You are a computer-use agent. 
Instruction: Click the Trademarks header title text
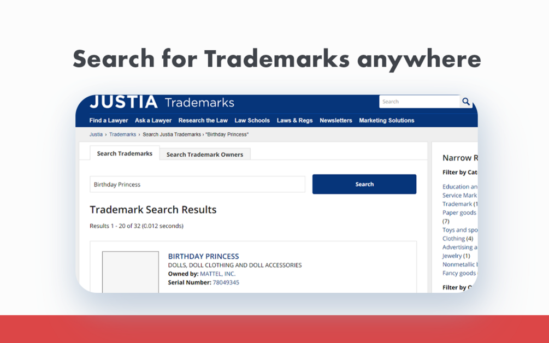click(x=199, y=103)
